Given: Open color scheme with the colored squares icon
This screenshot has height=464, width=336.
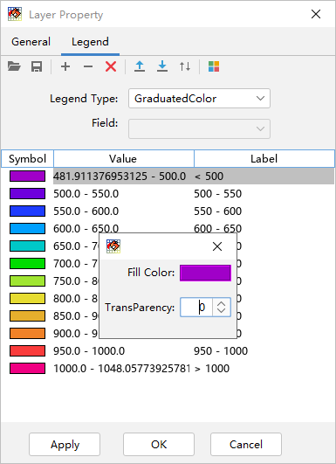Looking at the screenshot, I should [214, 66].
